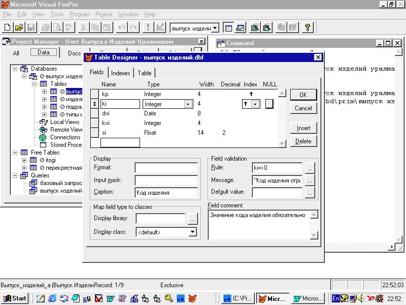Click the Input mask field
406x305 pixels.
[x=166, y=180]
